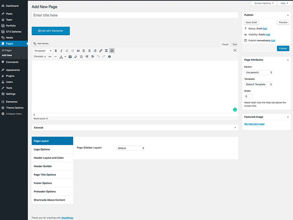The width and height of the screenshot is (293, 220).
Task: Switch to the Text editor tab
Action: coord(234,44)
